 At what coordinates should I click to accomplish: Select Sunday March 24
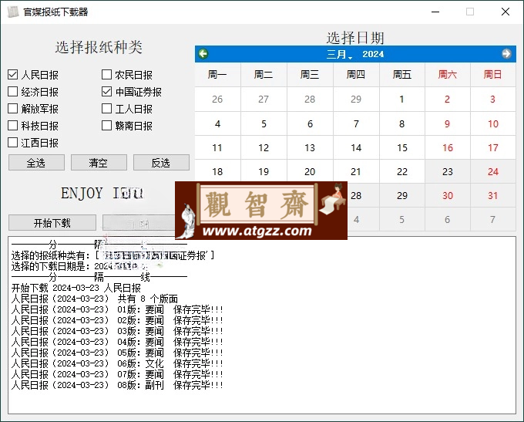[493, 171]
